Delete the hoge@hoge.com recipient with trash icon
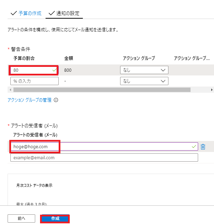 pyautogui.click(x=203, y=147)
